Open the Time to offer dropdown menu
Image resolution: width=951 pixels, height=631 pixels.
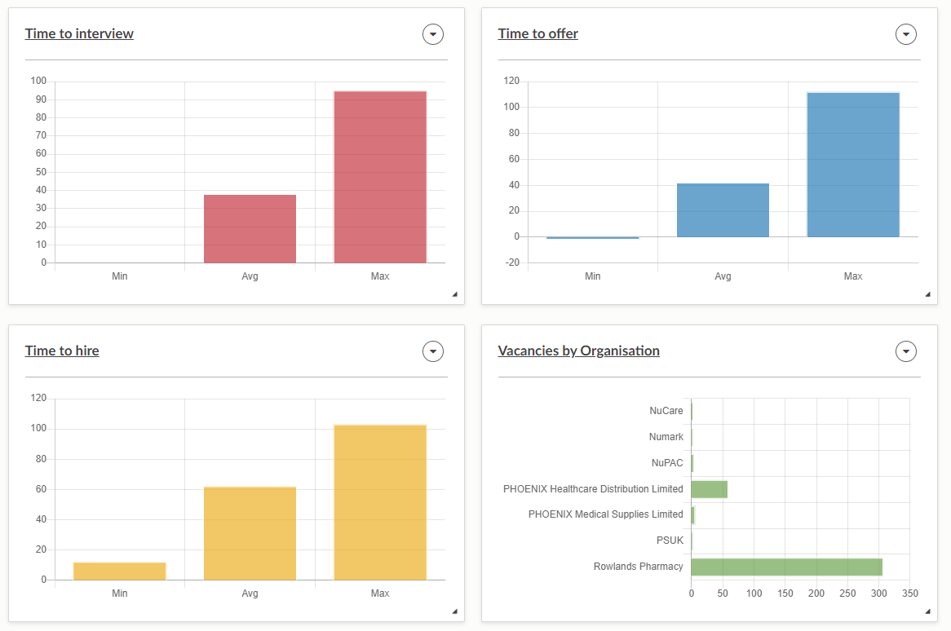tap(906, 34)
